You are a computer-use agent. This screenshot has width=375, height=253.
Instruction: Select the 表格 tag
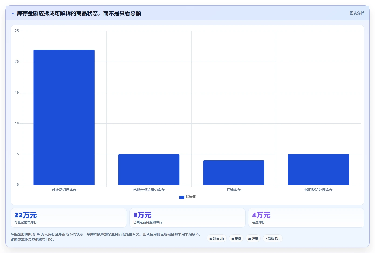click(x=236, y=238)
